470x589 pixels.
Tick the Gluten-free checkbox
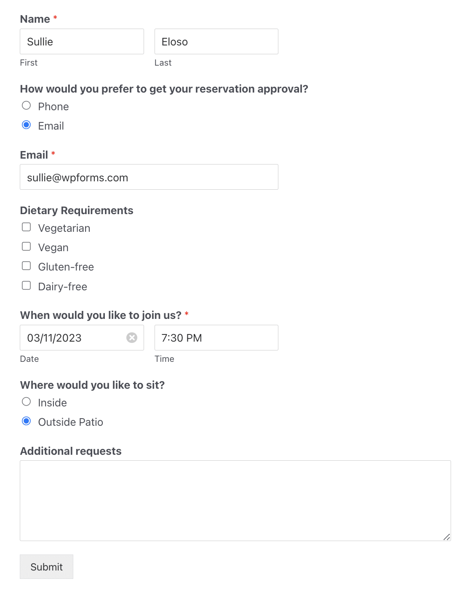[x=27, y=266]
